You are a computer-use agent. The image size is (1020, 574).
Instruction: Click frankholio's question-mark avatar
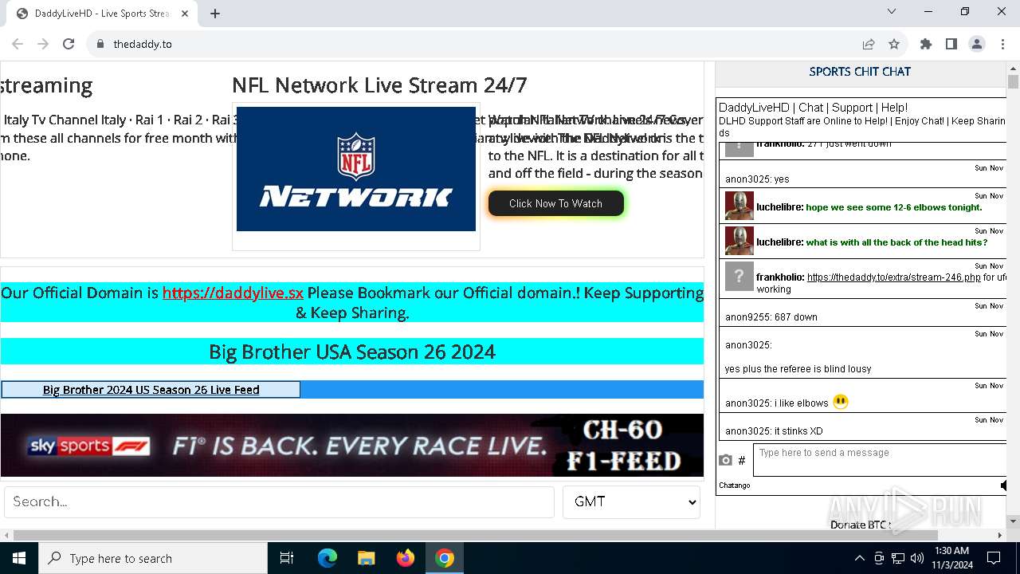(x=739, y=276)
